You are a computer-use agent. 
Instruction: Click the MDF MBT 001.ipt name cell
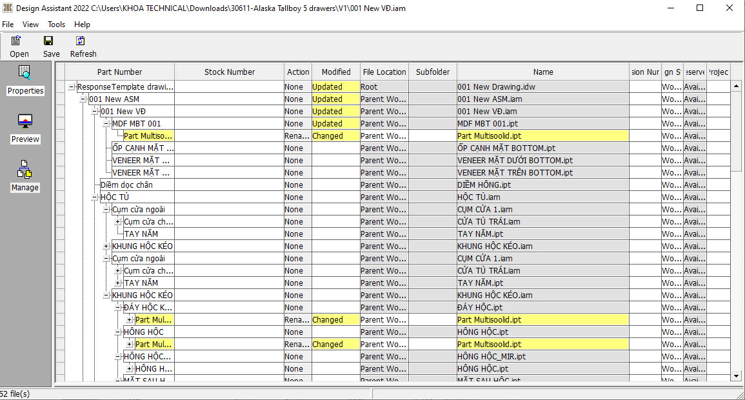pyautogui.click(x=543, y=123)
